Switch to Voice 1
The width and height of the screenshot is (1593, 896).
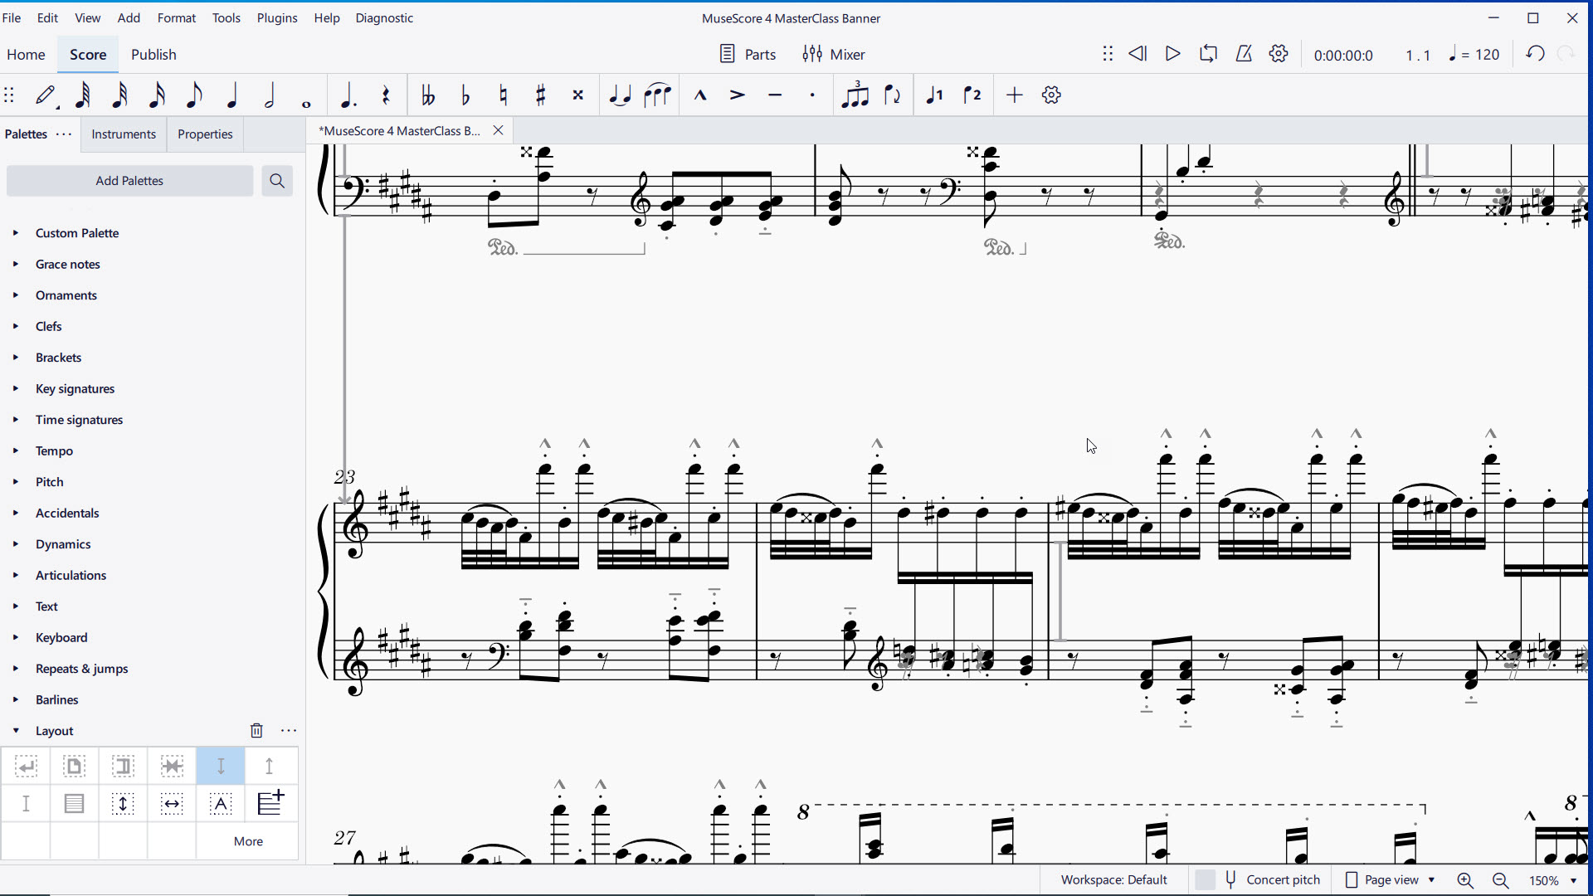pyautogui.click(x=935, y=95)
